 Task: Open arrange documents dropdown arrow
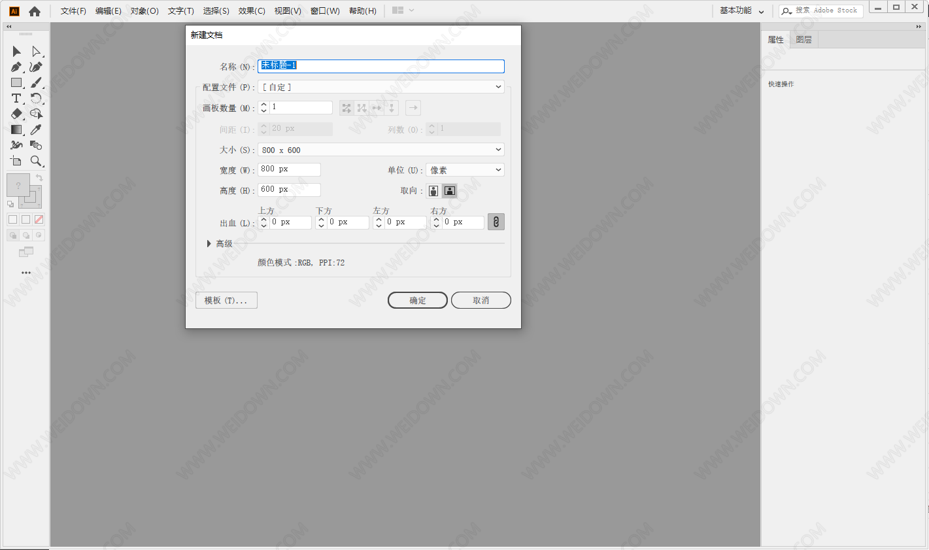pyautogui.click(x=411, y=10)
